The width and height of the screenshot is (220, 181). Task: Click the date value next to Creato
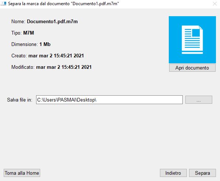[56, 56]
